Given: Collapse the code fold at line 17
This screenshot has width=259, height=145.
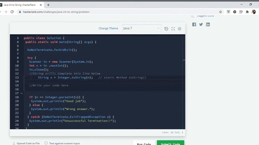Looking at the screenshot, I should point(21,93).
